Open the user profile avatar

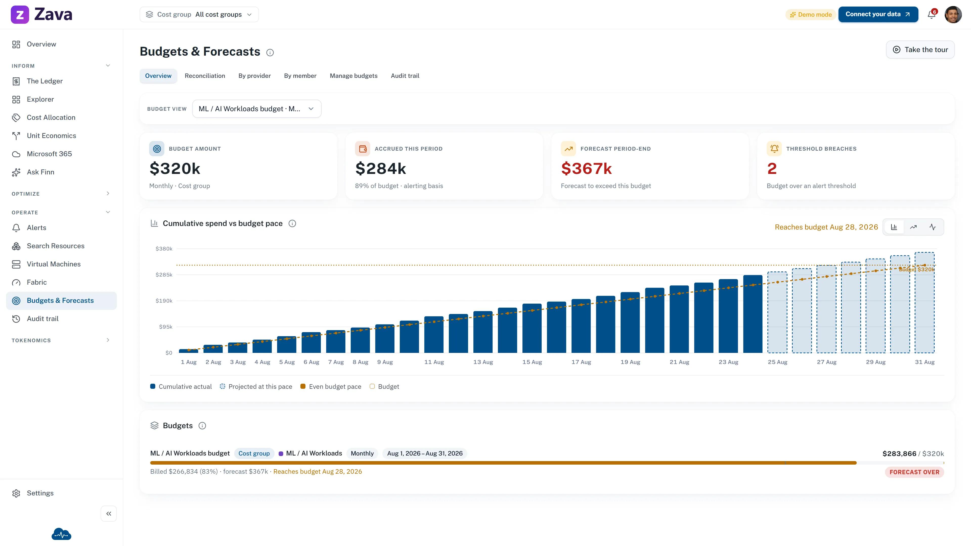pos(953,14)
